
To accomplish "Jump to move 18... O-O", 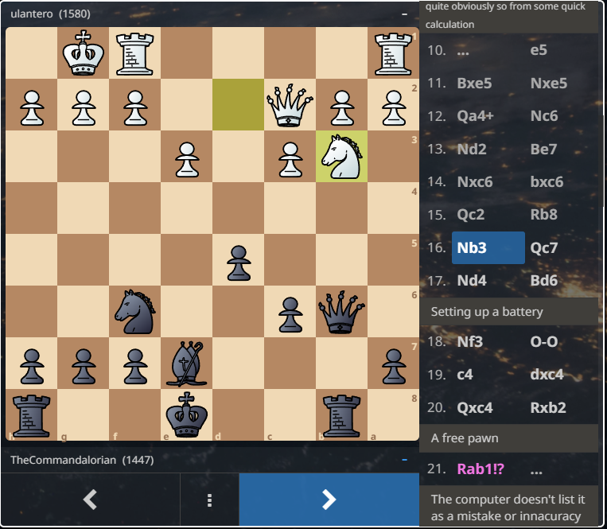I will pyautogui.click(x=544, y=342).
